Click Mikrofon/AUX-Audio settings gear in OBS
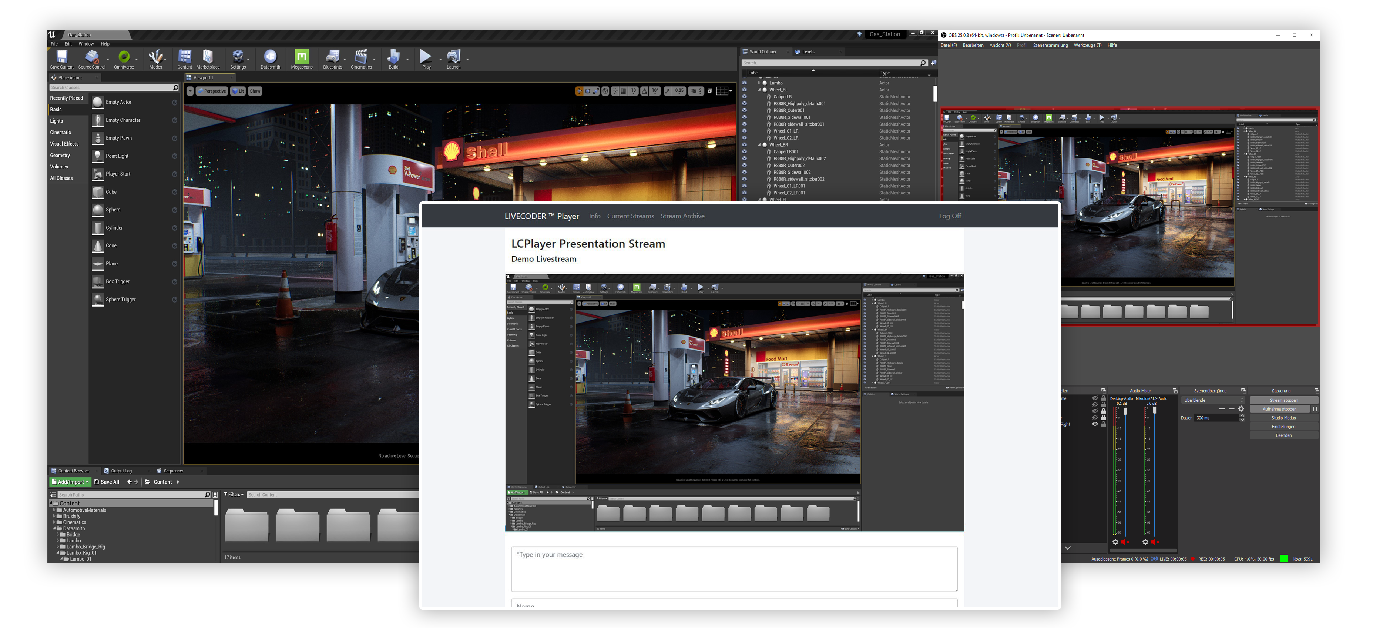The height and width of the screenshot is (628, 1393). point(1145,541)
